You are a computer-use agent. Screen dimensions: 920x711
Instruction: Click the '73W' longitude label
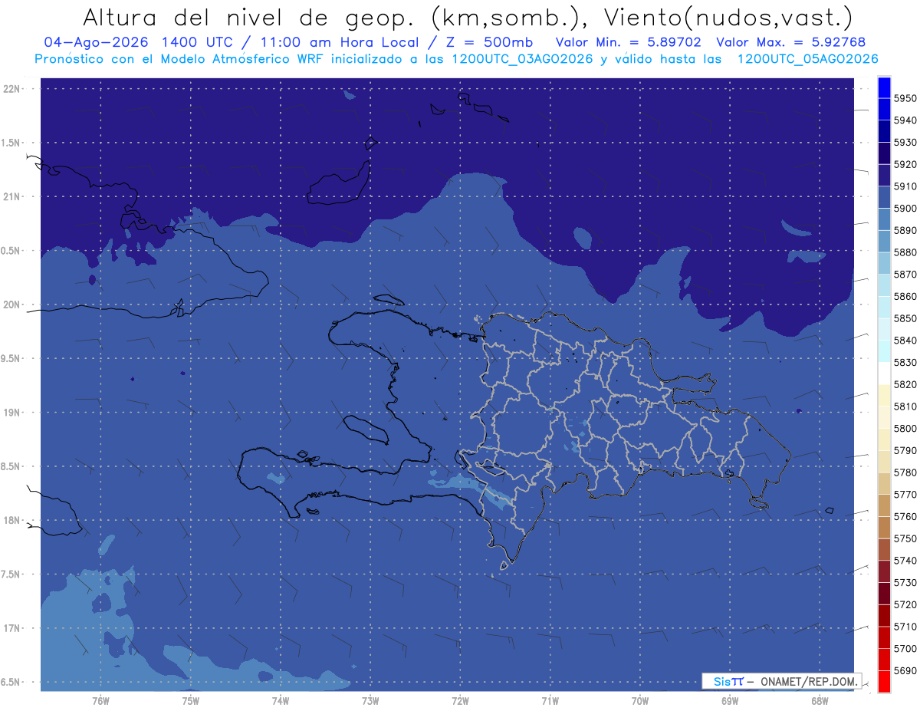pos(370,701)
